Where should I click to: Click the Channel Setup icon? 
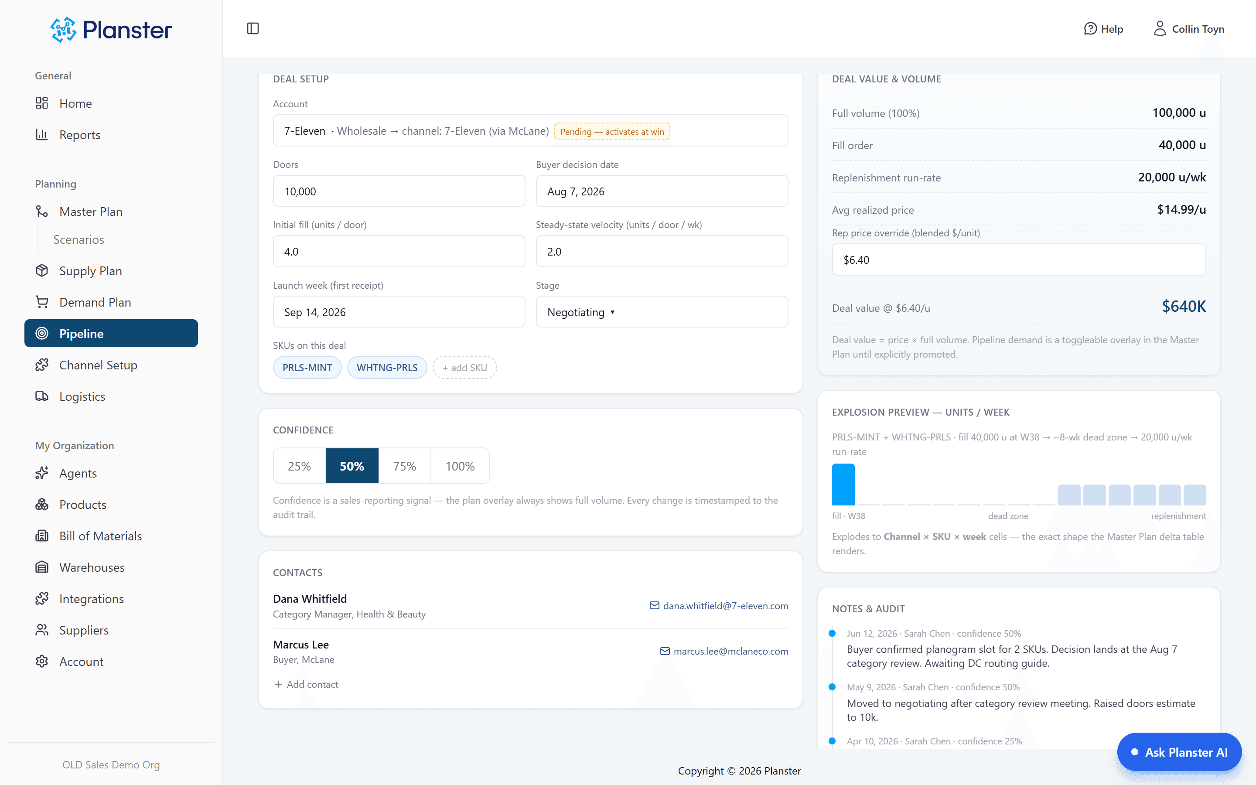click(x=42, y=365)
